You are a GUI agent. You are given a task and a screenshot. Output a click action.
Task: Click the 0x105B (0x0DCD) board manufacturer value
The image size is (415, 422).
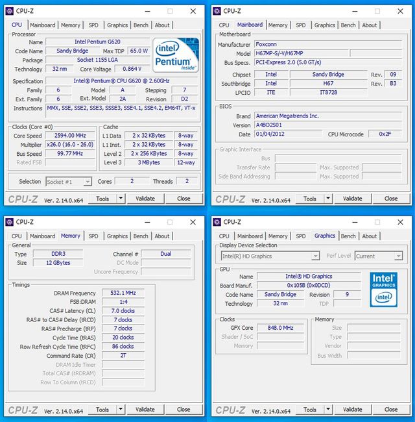point(309,285)
